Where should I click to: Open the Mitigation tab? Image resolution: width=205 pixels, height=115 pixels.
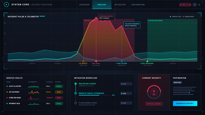120,4
